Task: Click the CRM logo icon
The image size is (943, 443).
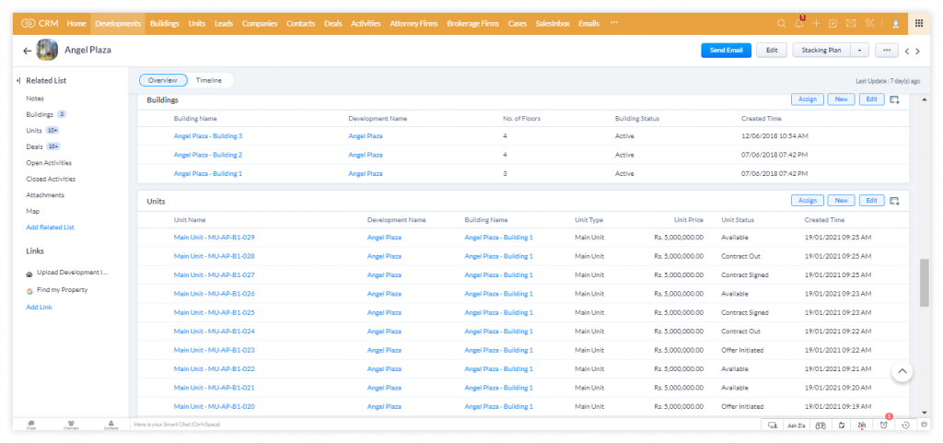Action: (29, 23)
